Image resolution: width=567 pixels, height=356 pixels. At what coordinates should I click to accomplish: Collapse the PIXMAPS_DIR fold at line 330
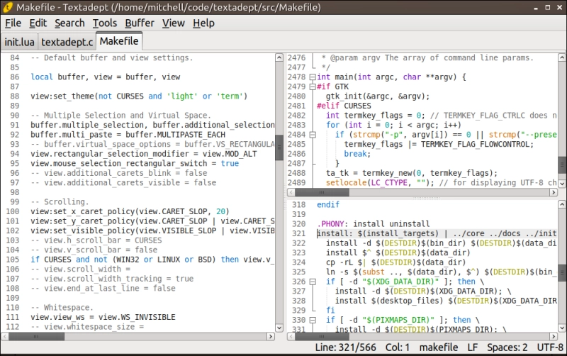click(x=313, y=320)
